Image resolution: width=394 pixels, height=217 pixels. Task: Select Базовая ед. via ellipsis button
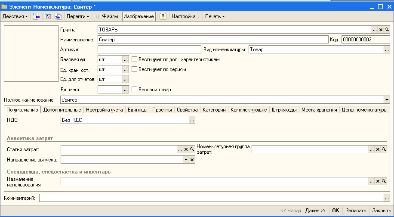[x=126, y=59]
